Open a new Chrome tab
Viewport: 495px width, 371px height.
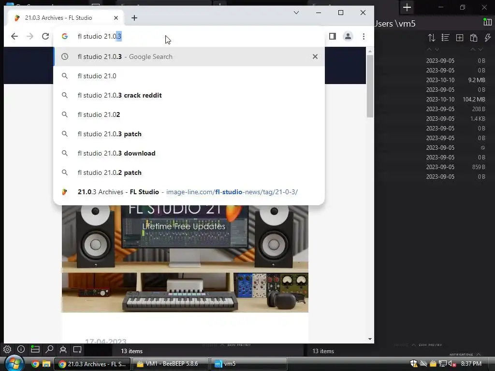coord(134,18)
